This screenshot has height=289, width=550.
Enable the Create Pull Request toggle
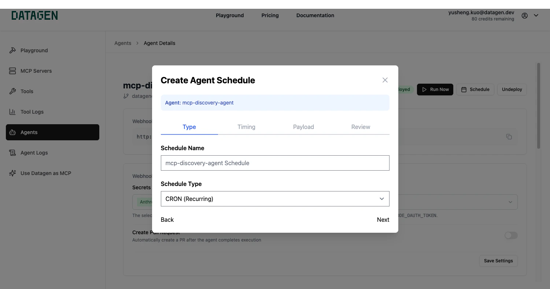pyautogui.click(x=511, y=235)
